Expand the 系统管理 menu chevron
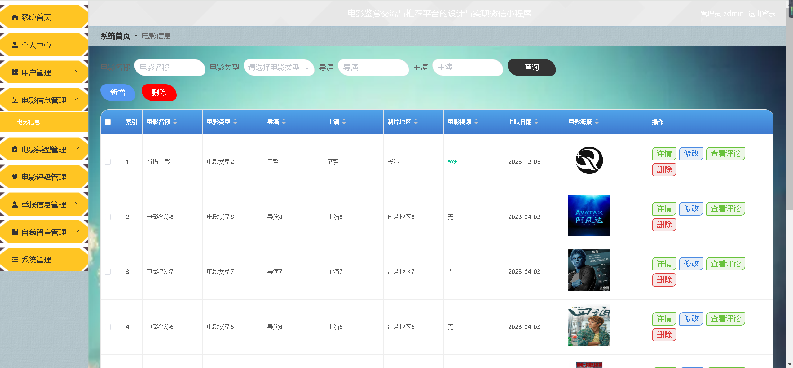 pos(77,259)
